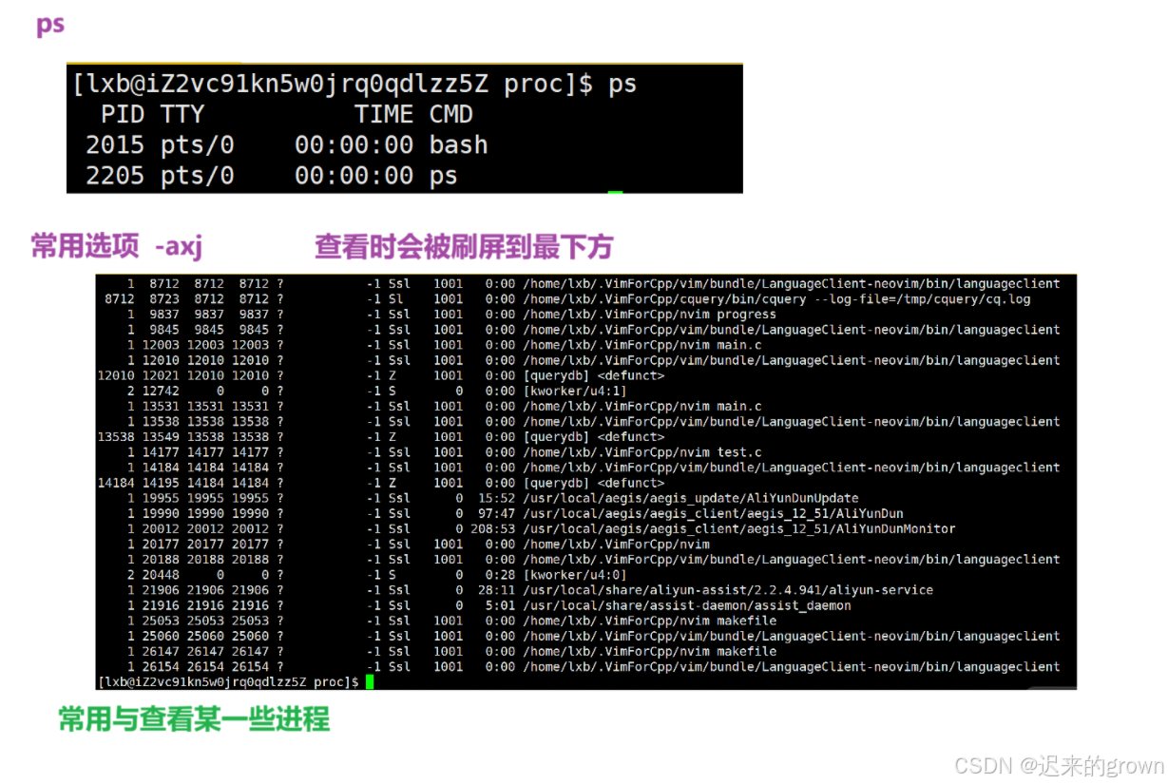Click PID 12003 in the nvim main.c row
Screen dimensions: 1168x784
pos(161,345)
